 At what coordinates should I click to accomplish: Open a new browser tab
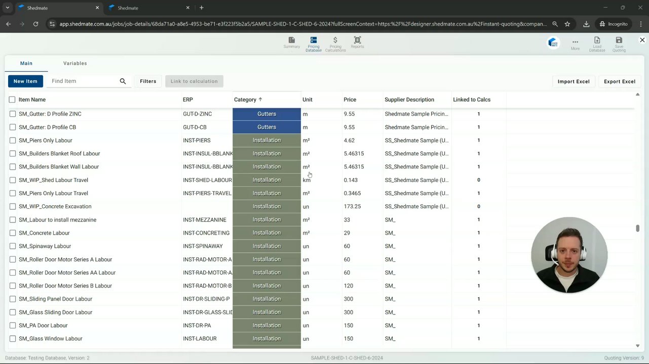202,8
